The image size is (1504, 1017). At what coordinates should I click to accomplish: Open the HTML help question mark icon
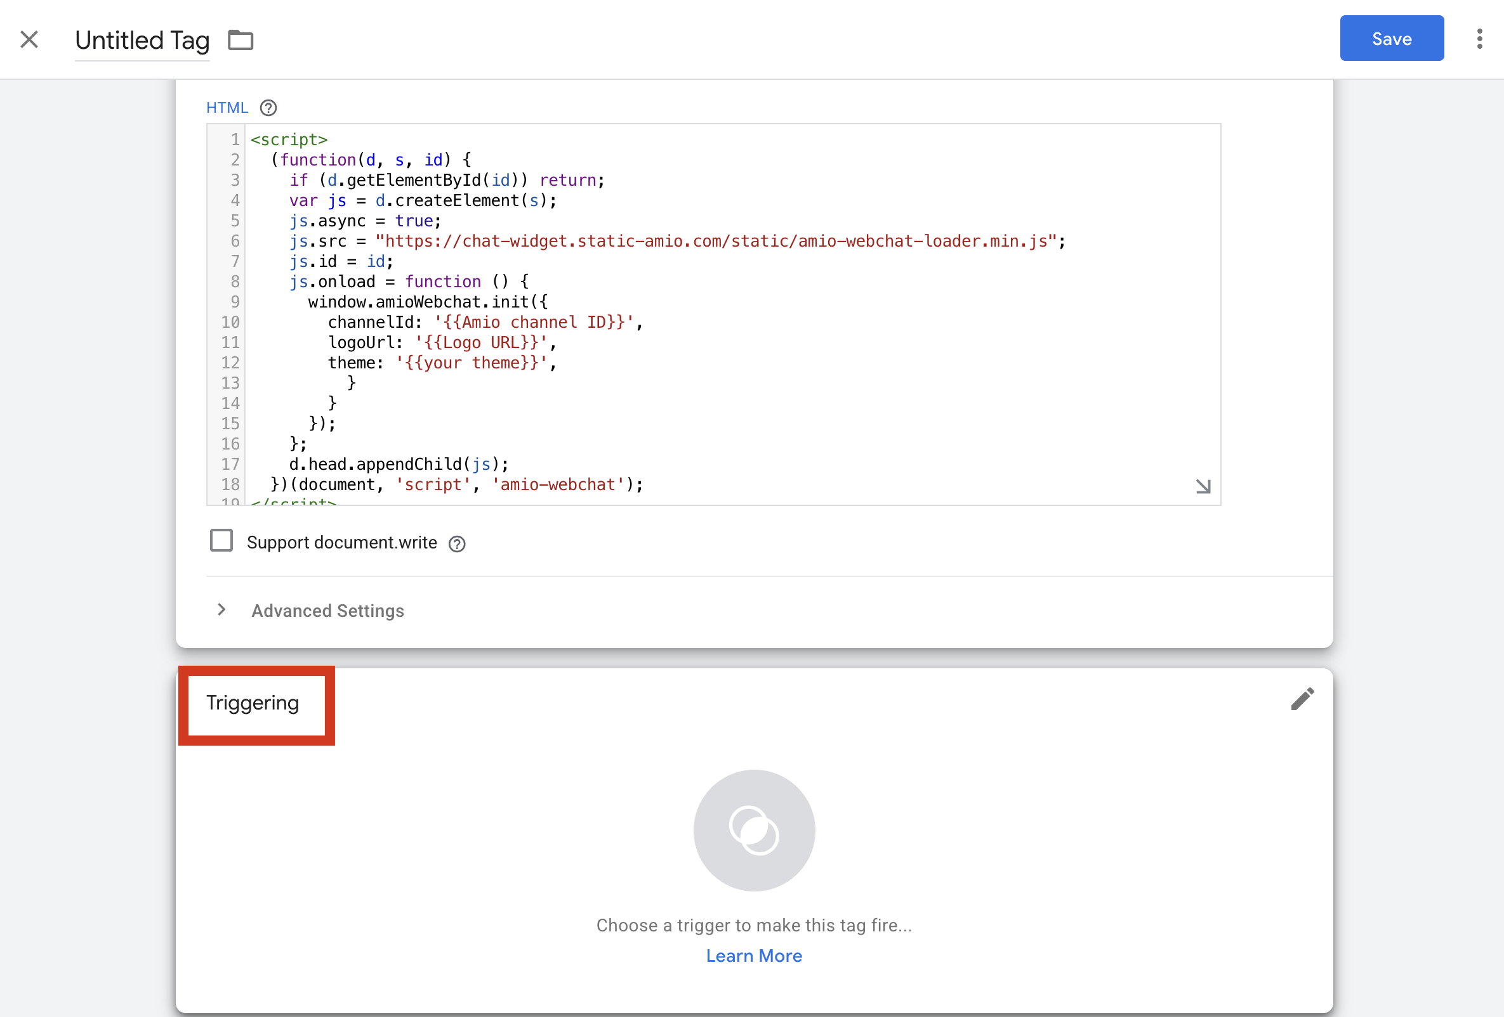[268, 108]
